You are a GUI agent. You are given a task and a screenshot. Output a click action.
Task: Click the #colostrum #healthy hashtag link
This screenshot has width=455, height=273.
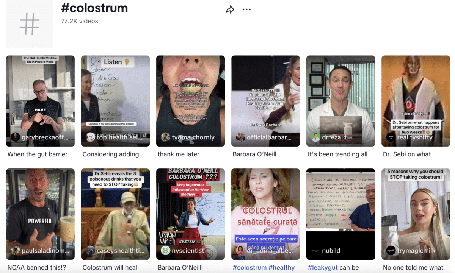[x=264, y=267]
